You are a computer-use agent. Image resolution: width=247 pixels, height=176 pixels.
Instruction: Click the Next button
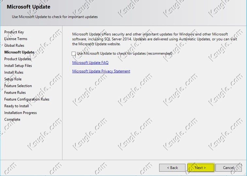(x=200, y=168)
